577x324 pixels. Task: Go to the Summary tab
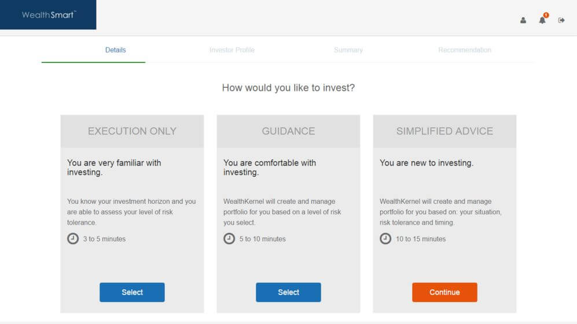(x=348, y=50)
